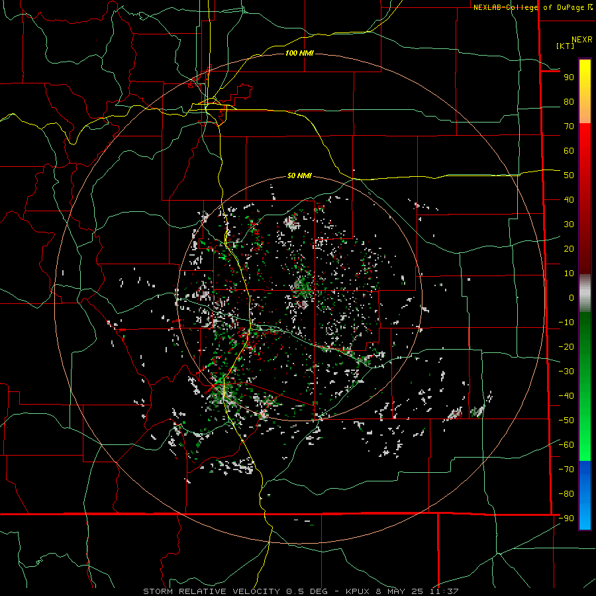
Task: Click the Storm Relative Velocity caption at bottom
Action: [301, 591]
